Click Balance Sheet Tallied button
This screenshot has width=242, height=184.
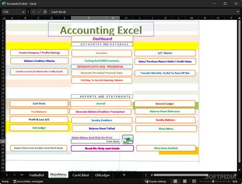pos(102,128)
